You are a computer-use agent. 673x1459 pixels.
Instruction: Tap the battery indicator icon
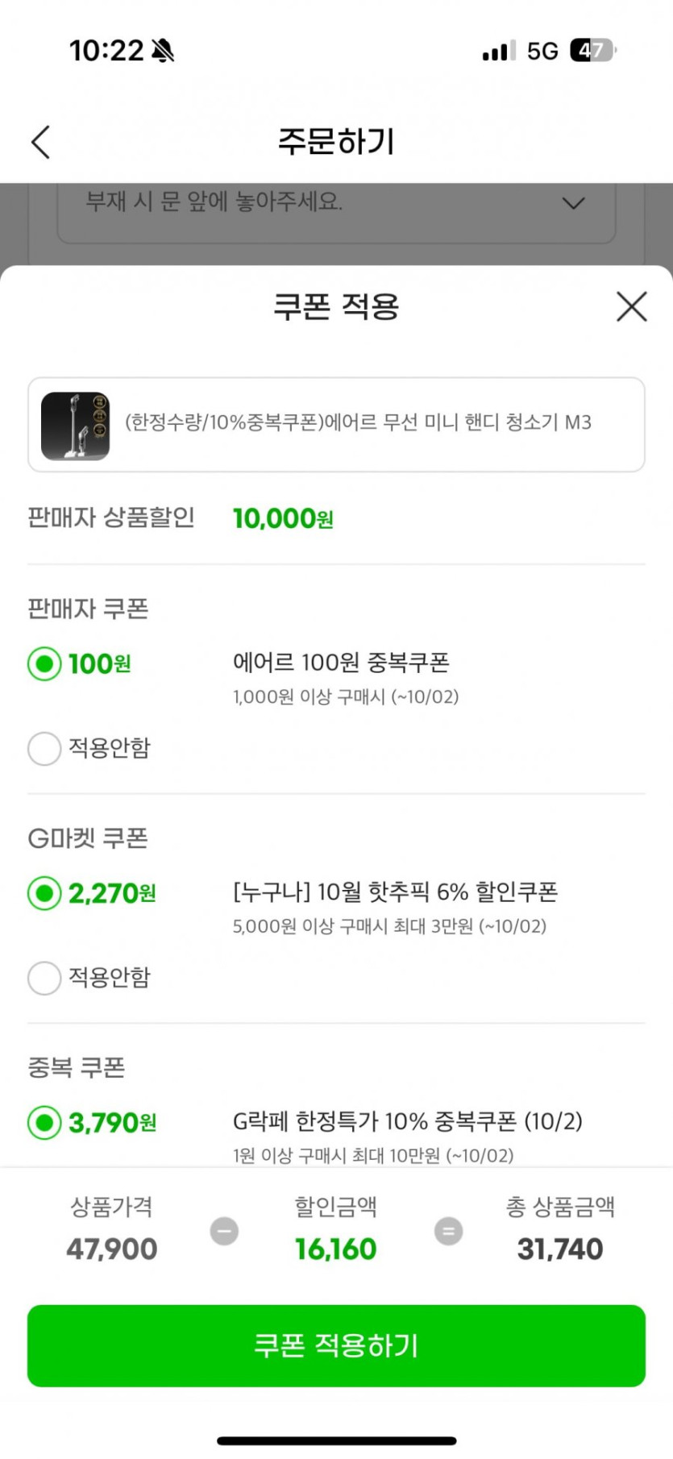pyautogui.click(x=592, y=51)
